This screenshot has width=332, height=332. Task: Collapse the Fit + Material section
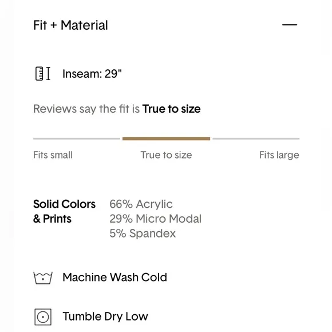[290, 25]
